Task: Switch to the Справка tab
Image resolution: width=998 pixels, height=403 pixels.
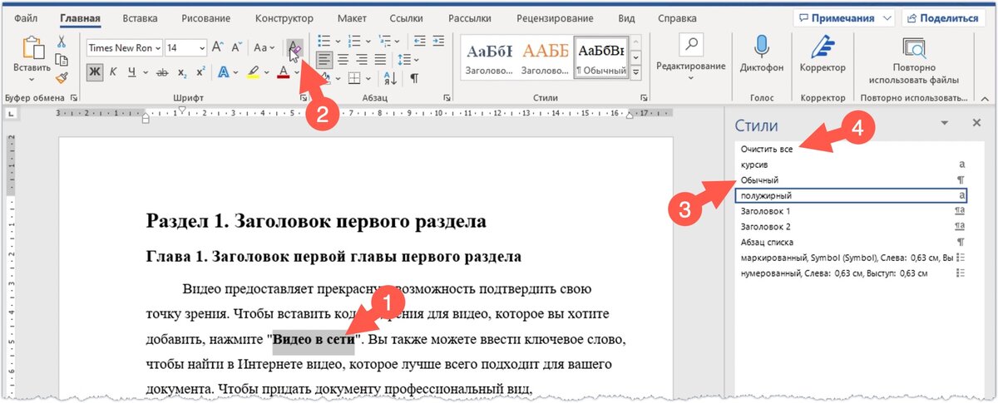Action: click(677, 17)
